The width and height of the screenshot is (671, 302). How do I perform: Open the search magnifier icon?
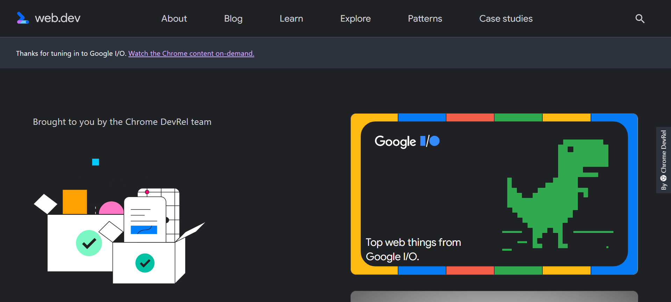[640, 18]
